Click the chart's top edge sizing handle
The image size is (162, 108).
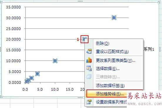(80, 1)
